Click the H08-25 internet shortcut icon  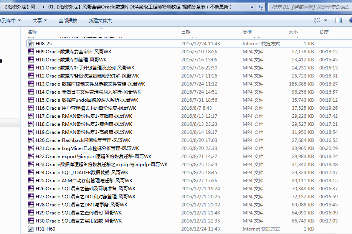[x=31, y=44]
